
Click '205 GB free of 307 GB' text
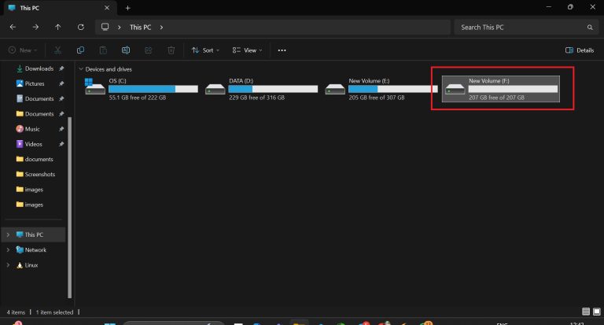click(377, 98)
